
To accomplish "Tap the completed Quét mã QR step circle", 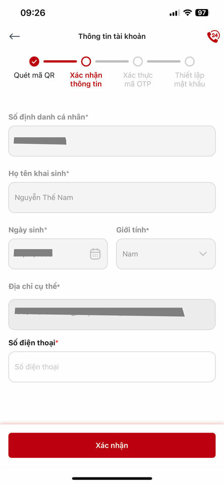I will tap(34, 62).
